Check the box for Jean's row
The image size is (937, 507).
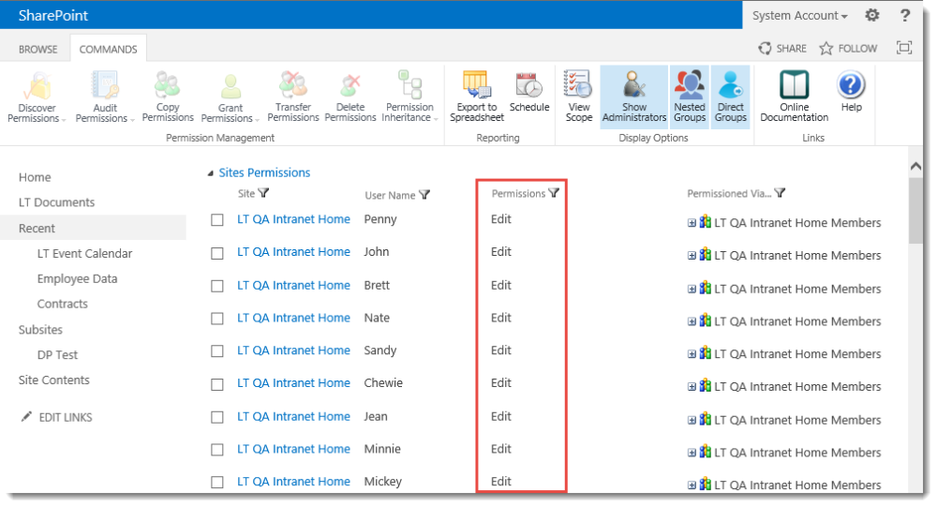pyautogui.click(x=217, y=417)
